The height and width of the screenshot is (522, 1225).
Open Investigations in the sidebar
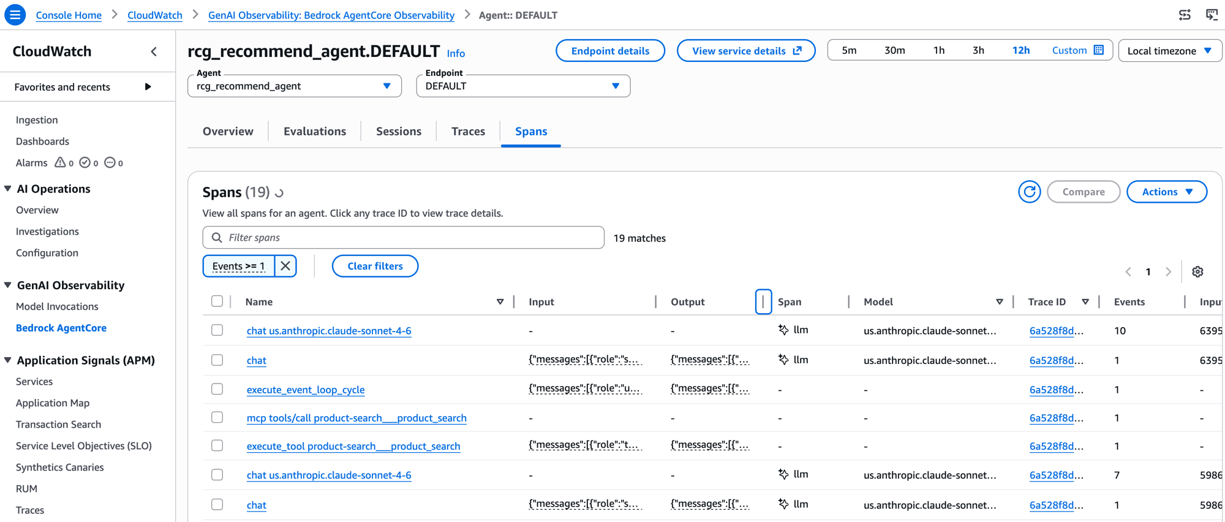(47, 232)
